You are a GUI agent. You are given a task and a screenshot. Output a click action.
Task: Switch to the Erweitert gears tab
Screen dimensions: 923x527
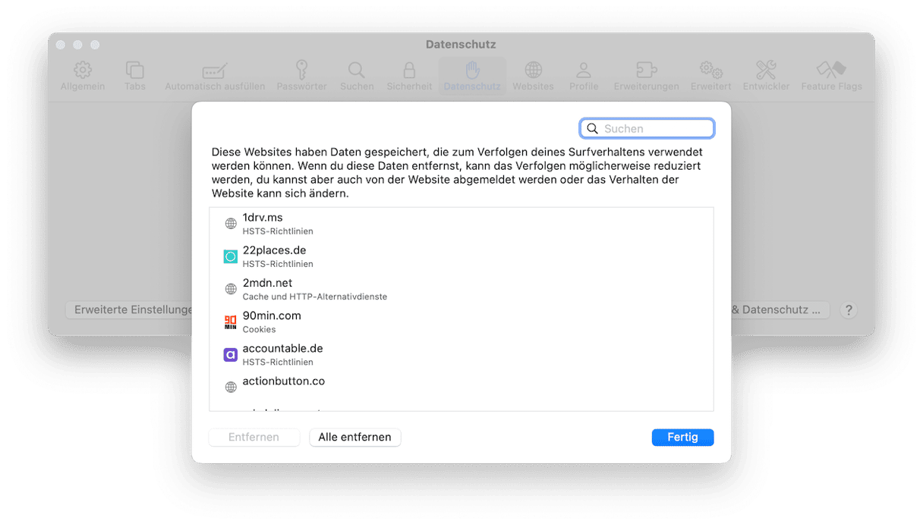(711, 77)
